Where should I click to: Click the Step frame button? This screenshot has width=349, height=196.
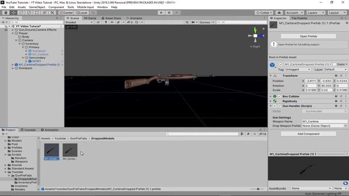coord(177,13)
